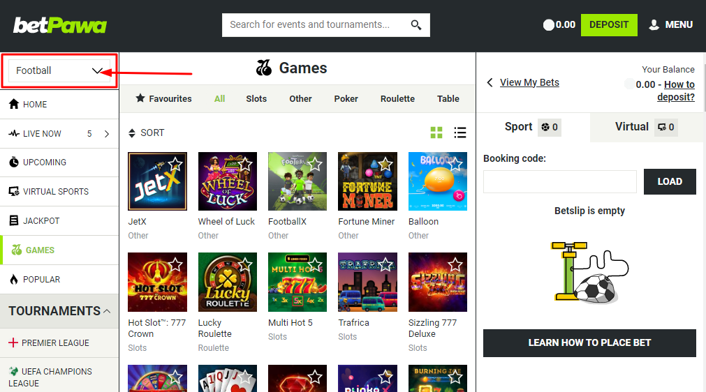Open the JetX game thumbnail

point(157,181)
